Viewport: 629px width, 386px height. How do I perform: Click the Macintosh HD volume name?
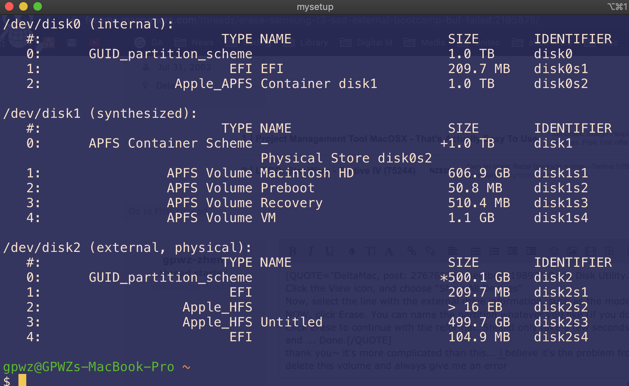point(307,173)
